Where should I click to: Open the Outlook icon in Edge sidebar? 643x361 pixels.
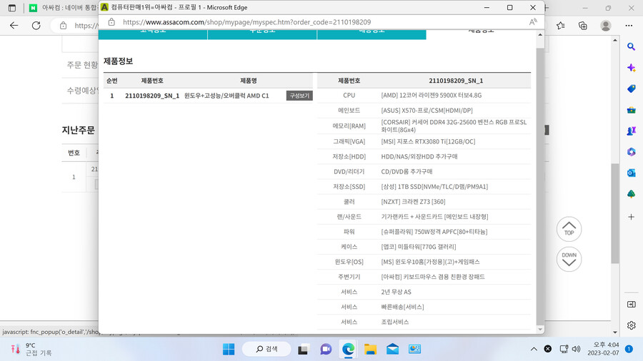click(631, 173)
